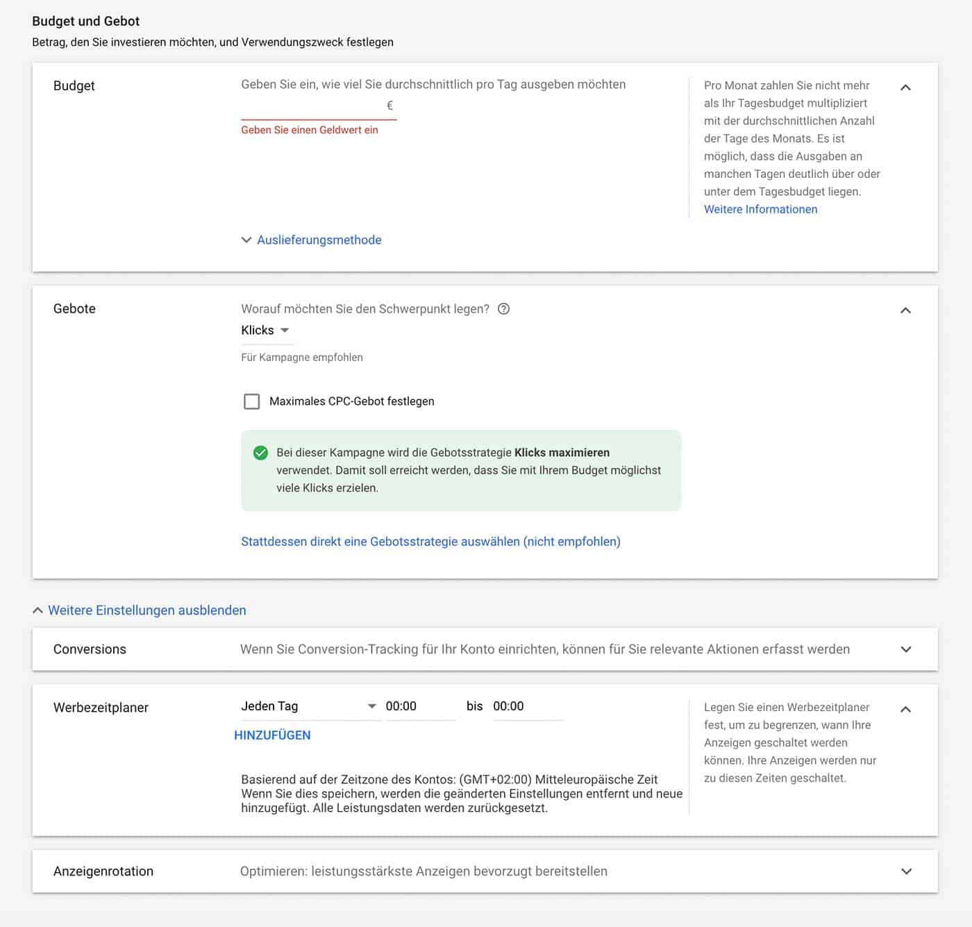Collapse the Gebote section chevron

(x=905, y=310)
